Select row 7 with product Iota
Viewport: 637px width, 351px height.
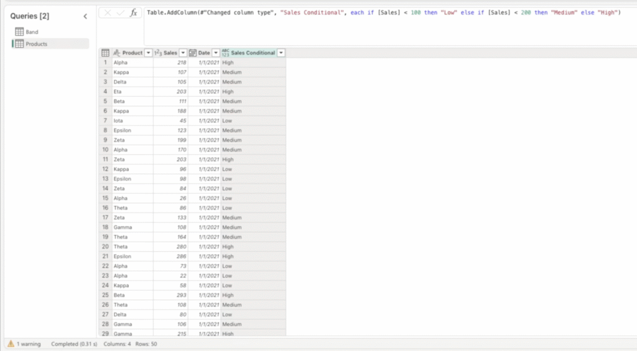[x=105, y=121]
